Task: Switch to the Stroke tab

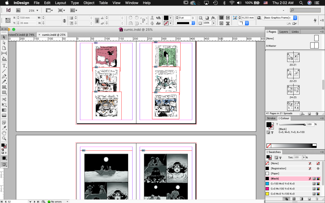Action: 271,118
